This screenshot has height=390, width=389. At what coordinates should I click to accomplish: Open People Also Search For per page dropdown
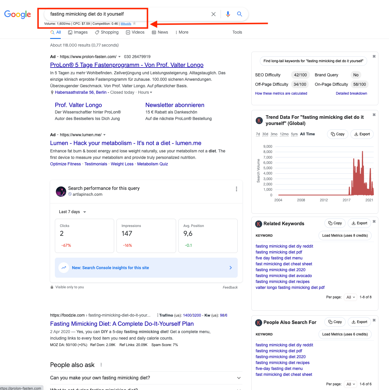(x=351, y=384)
